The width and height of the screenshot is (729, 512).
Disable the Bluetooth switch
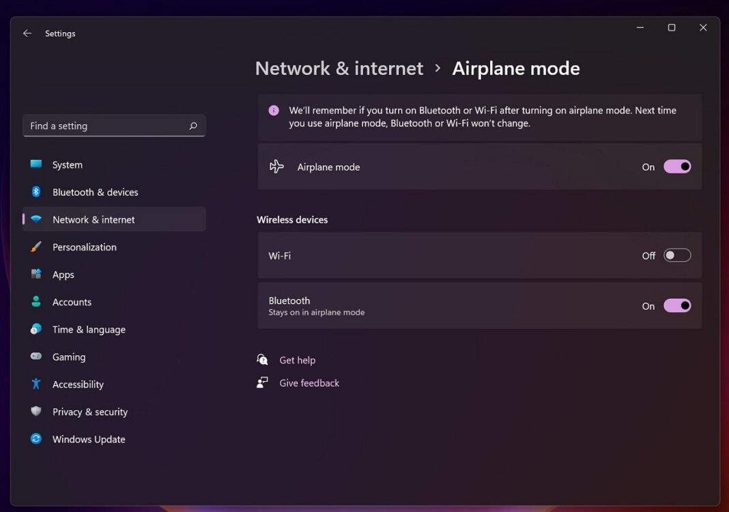coord(677,305)
